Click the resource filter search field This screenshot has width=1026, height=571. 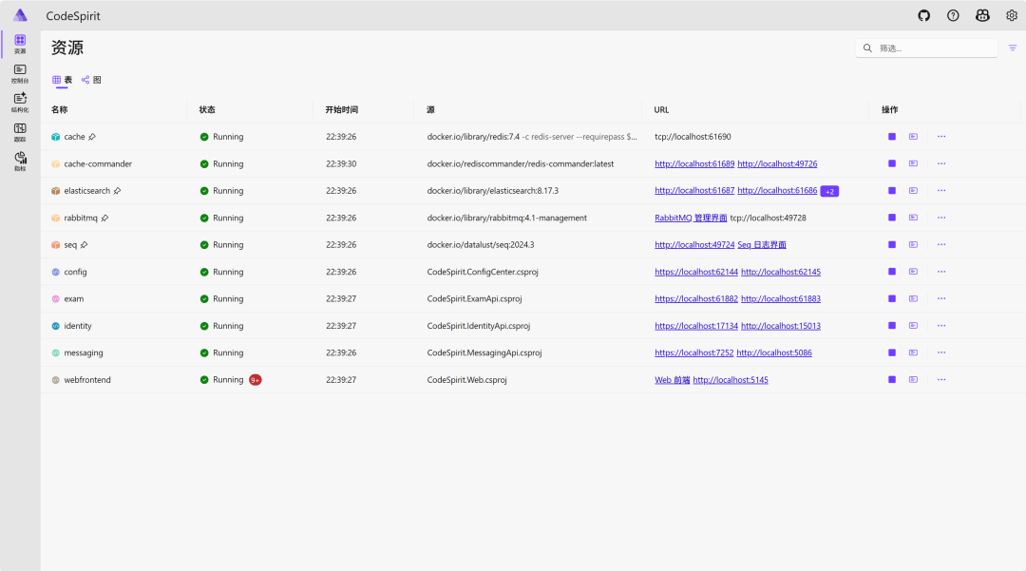coord(926,48)
